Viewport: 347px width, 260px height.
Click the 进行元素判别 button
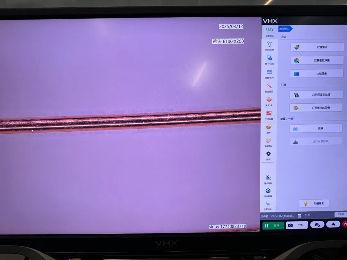pos(316,141)
